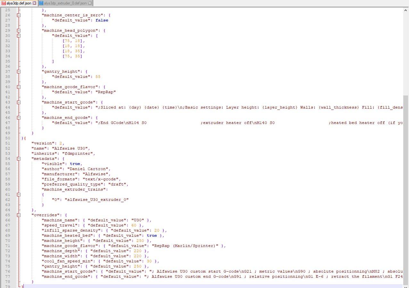Image resolution: width=409 pixels, height=288 pixels.
Task: Click line number 31 in the margin
Action: [8, 41]
